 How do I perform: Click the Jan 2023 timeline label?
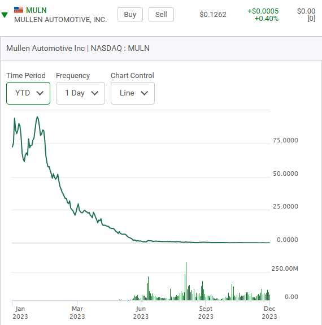[20, 313]
